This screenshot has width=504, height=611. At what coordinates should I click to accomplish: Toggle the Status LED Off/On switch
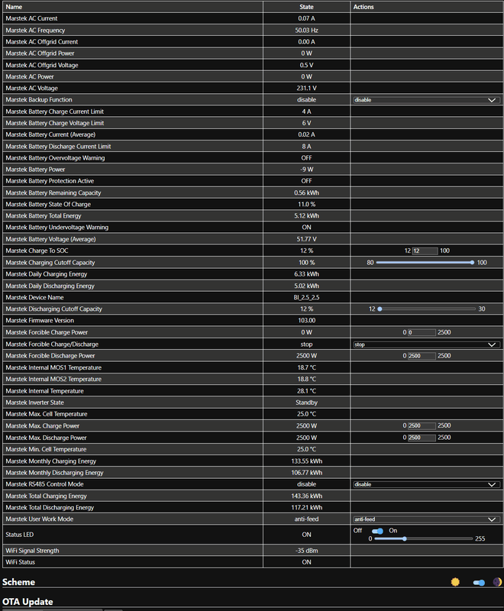click(377, 531)
